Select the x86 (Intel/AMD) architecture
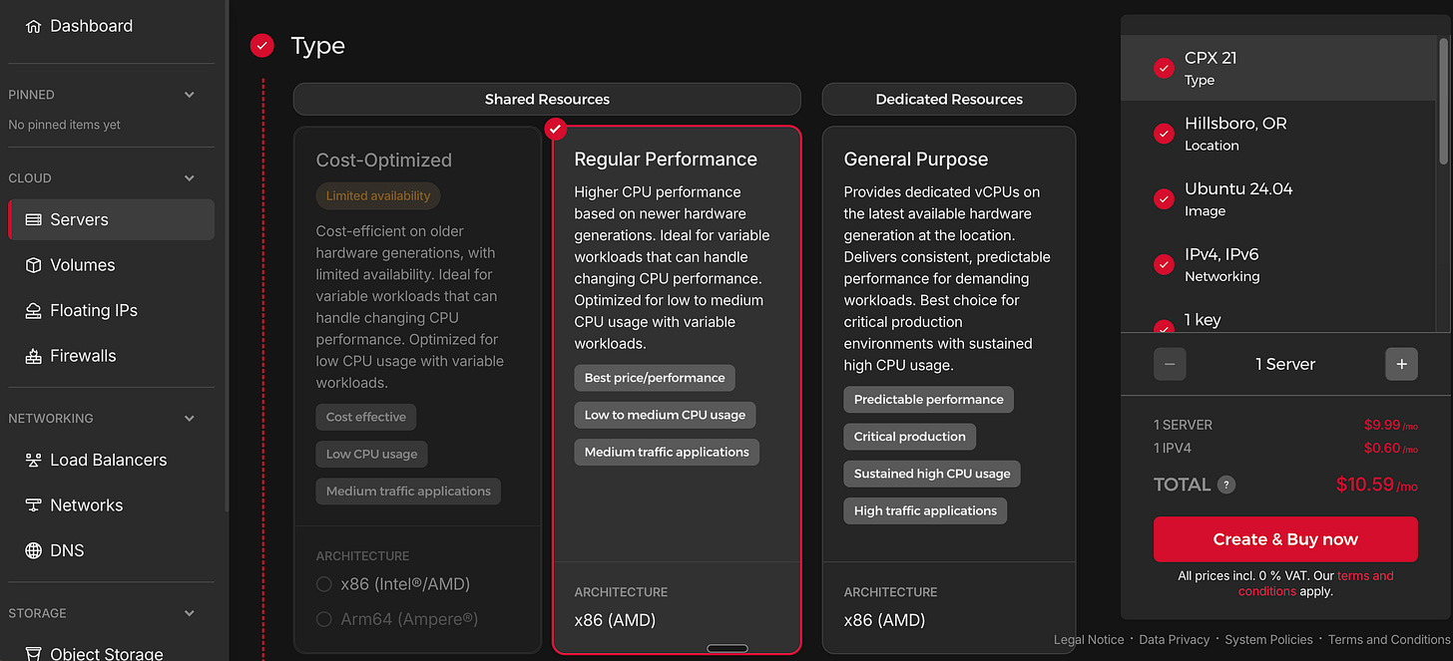The width and height of the screenshot is (1453, 661). (324, 583)
